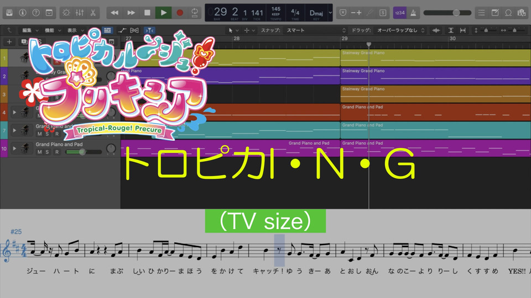Open the Snap スマート dropdown
531x298 pixels.
315,30
